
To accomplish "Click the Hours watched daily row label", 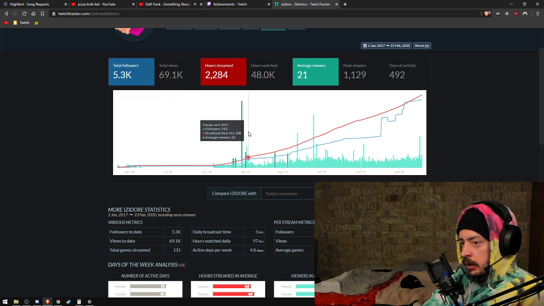I will click(x=212, y=241).
